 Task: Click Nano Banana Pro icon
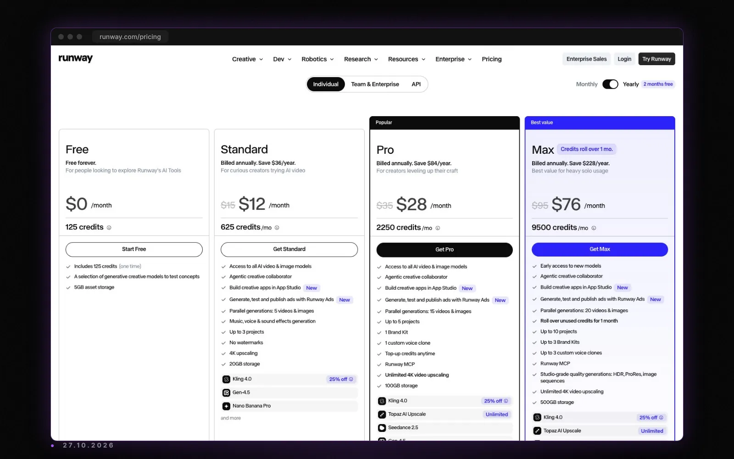[x=226, y=406]
